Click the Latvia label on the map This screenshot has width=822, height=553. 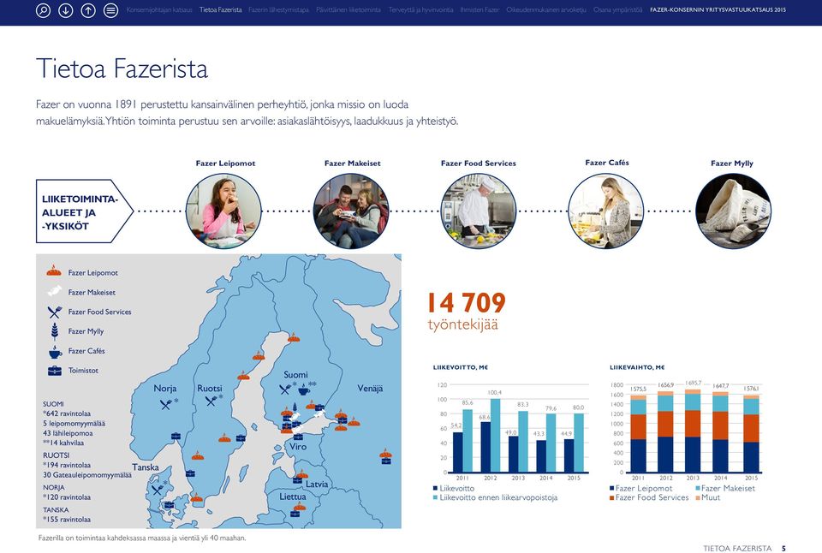(x=317, y=485)
